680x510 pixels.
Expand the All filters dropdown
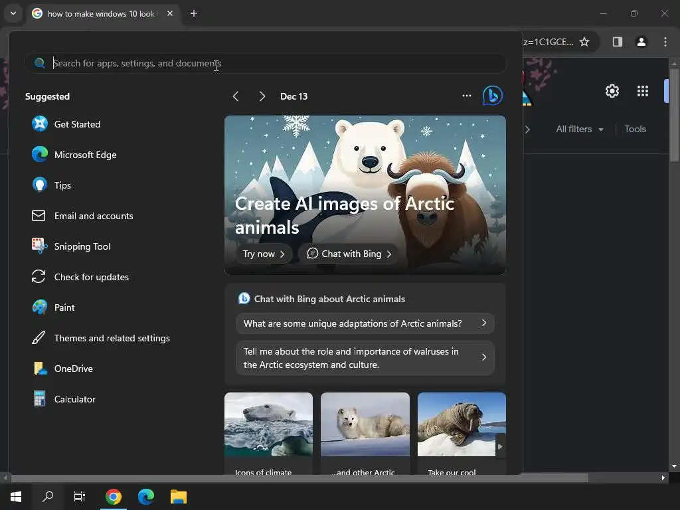click(x=579, y=129)
